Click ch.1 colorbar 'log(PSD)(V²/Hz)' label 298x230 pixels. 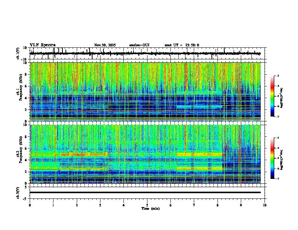(x=282, y=98)
